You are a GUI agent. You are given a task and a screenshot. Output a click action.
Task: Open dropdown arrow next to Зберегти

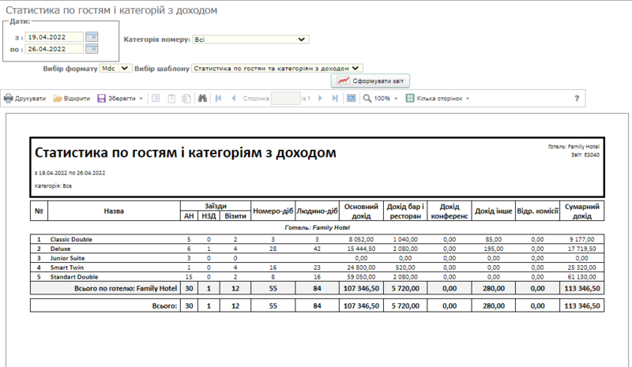pyautogui.click(x=141, y=99)
